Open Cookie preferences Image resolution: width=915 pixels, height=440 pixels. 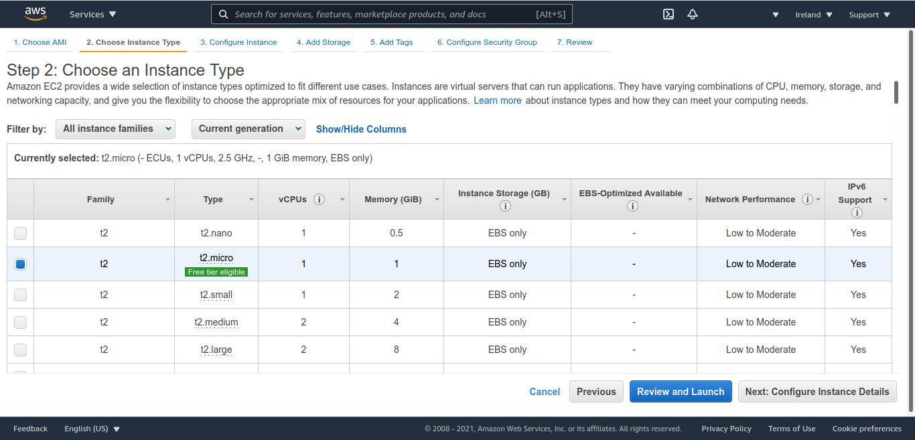coord(867,429)
